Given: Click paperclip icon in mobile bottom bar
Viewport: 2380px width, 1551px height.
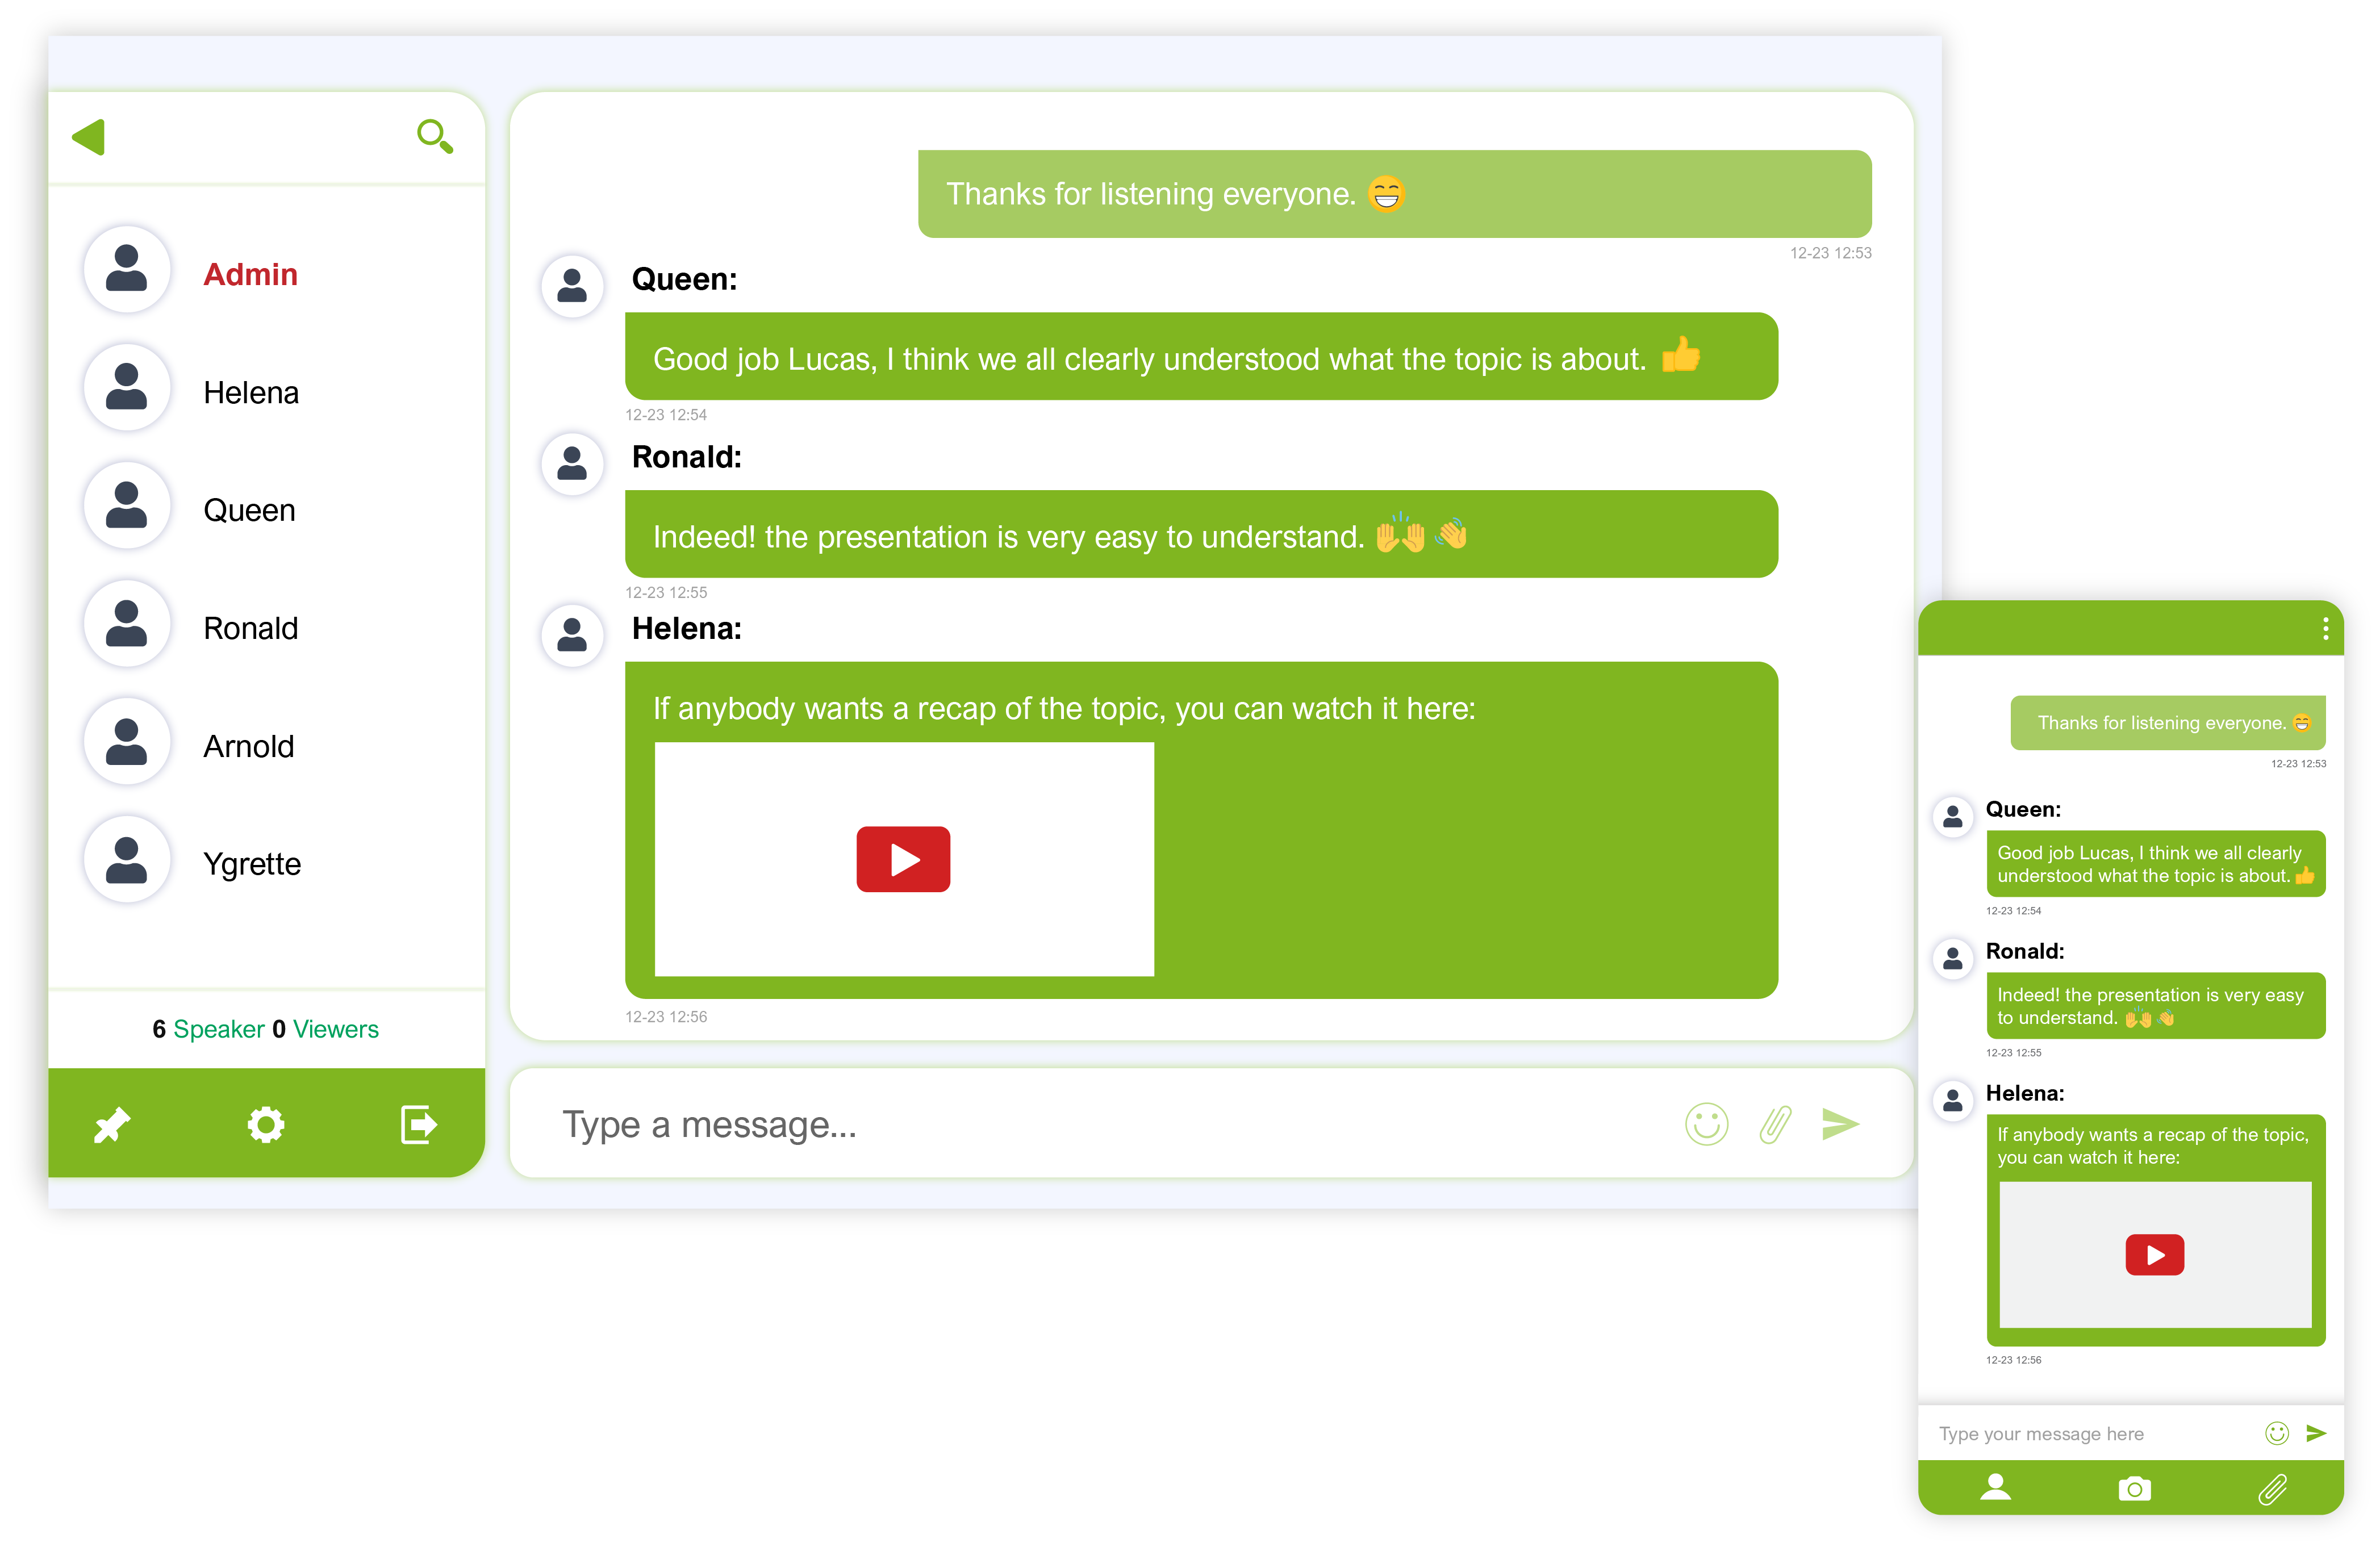Looking at the screenshot, I should (x=2273, y=1489).
